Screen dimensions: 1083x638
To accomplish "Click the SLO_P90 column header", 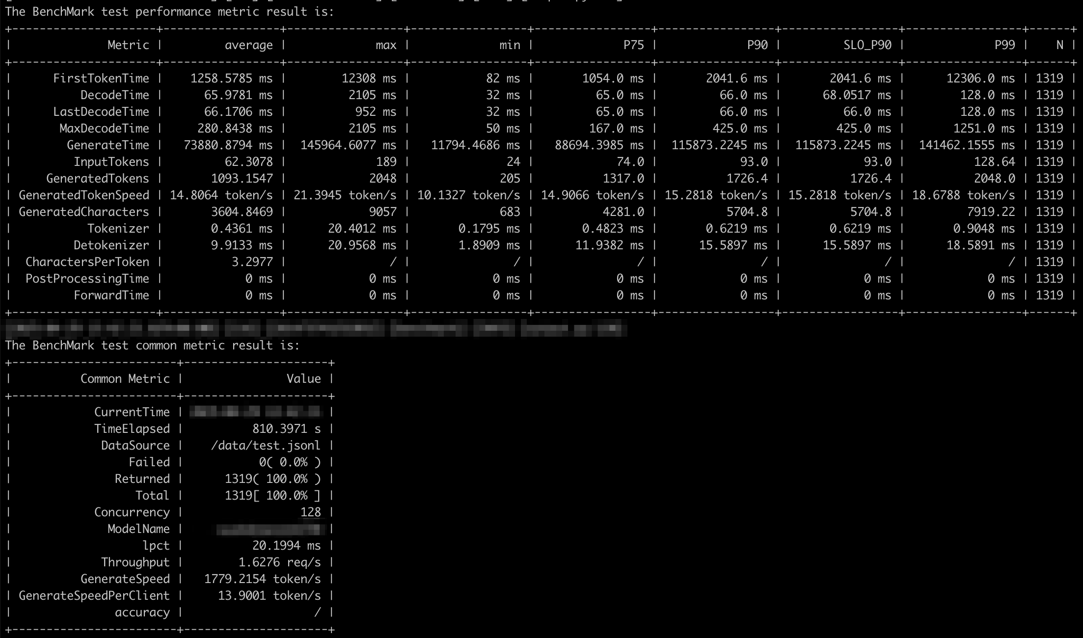I will click(867, 45).
